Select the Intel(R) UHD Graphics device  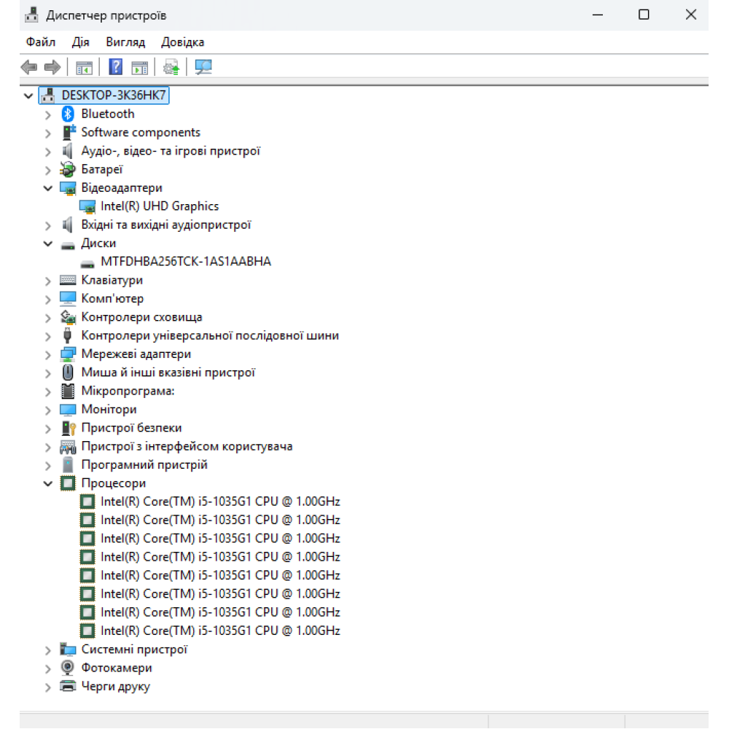159,206
